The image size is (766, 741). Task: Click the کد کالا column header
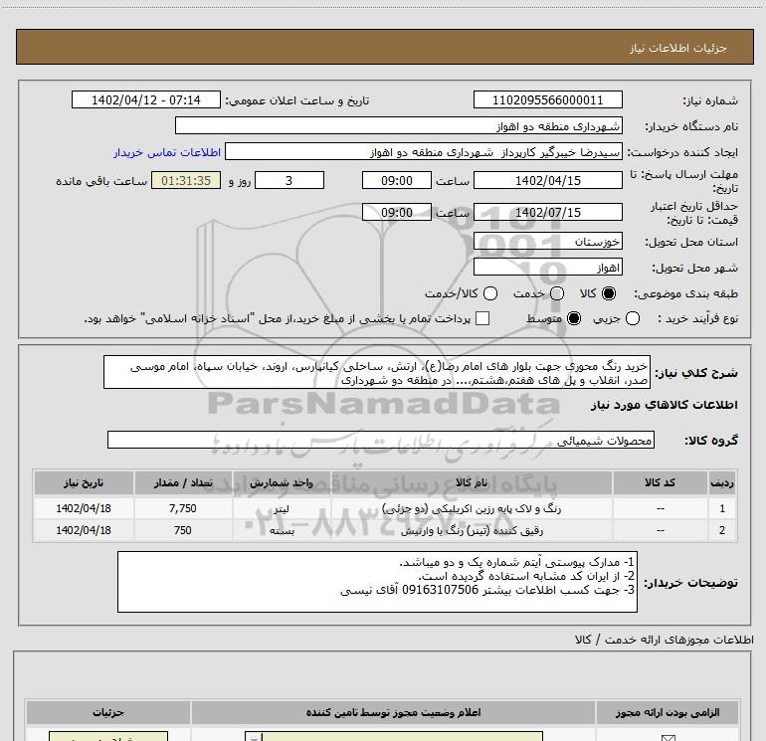(x=660, y=482)
